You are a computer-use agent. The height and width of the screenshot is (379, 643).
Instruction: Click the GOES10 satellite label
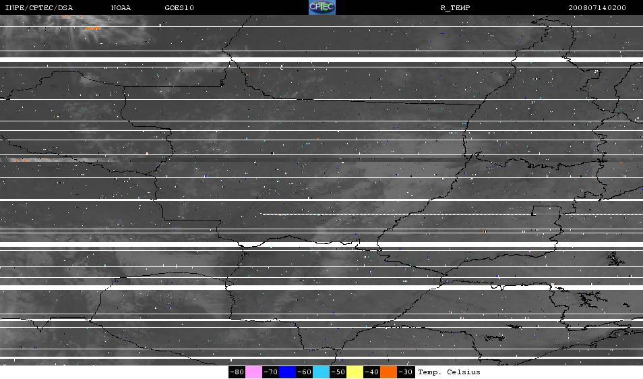[x=179, y=8]
